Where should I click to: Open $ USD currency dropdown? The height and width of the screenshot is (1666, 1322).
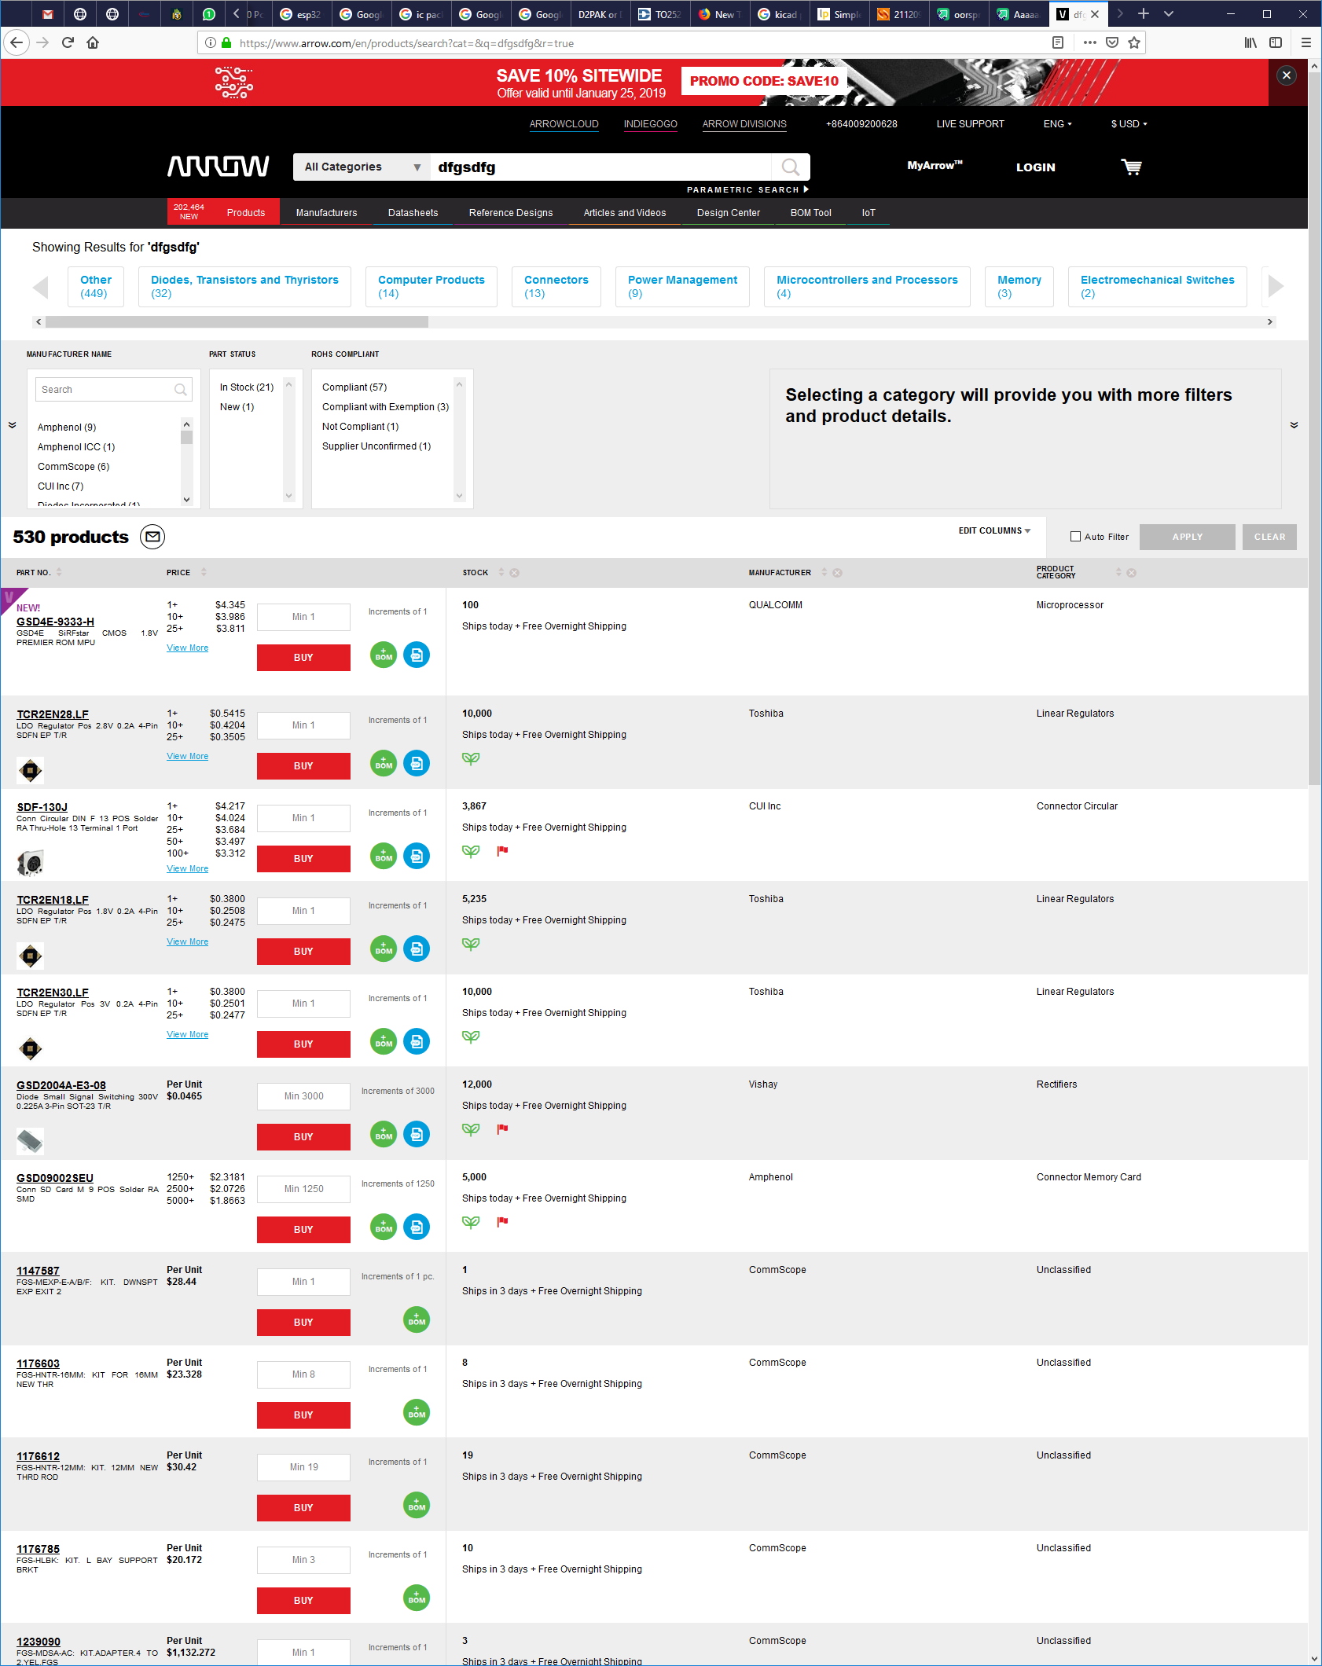click(1129, 124)
